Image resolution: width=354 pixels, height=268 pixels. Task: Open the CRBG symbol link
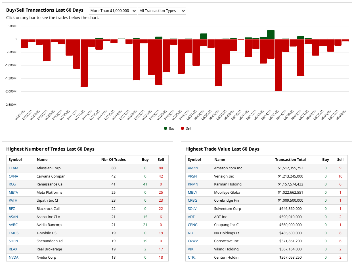(x=192, y=201)
